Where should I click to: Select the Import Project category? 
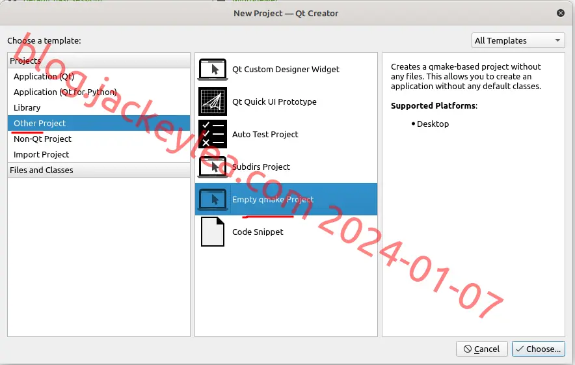click(99, 154)
